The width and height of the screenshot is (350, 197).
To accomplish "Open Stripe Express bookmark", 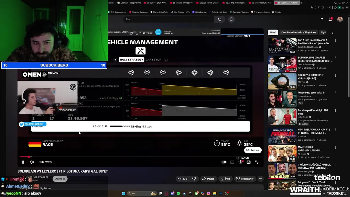I will pos(199,12).
